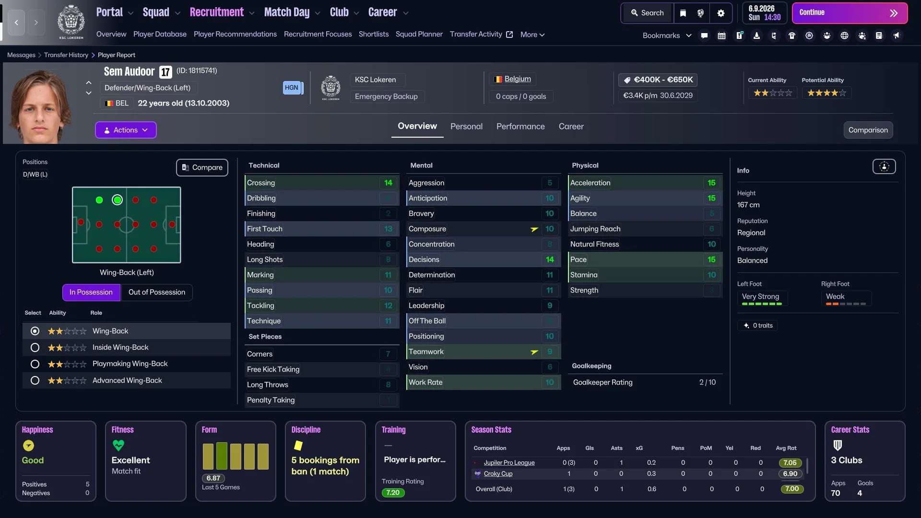Screen dimensions: 921x518
Task: Select the Playmaking Wing-Back role
Action: (x=35, y=364)
